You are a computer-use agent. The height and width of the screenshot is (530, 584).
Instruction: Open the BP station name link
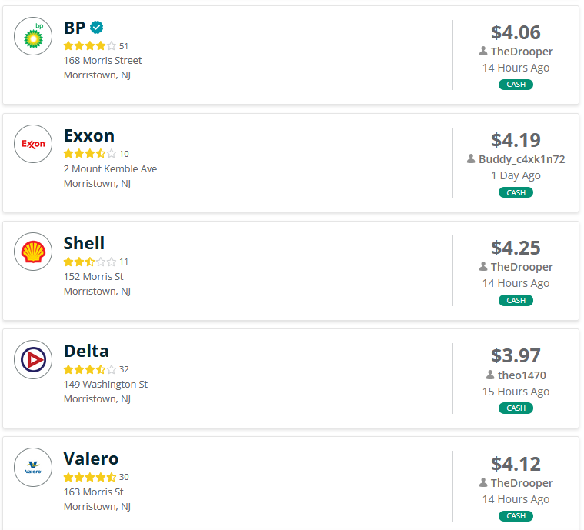[75, 28]
